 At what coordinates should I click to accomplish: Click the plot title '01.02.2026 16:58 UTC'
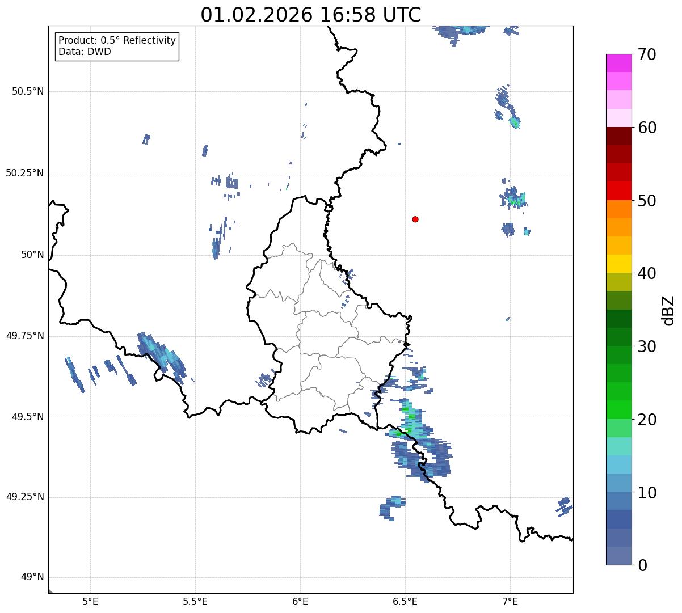[x=311, y=15]
